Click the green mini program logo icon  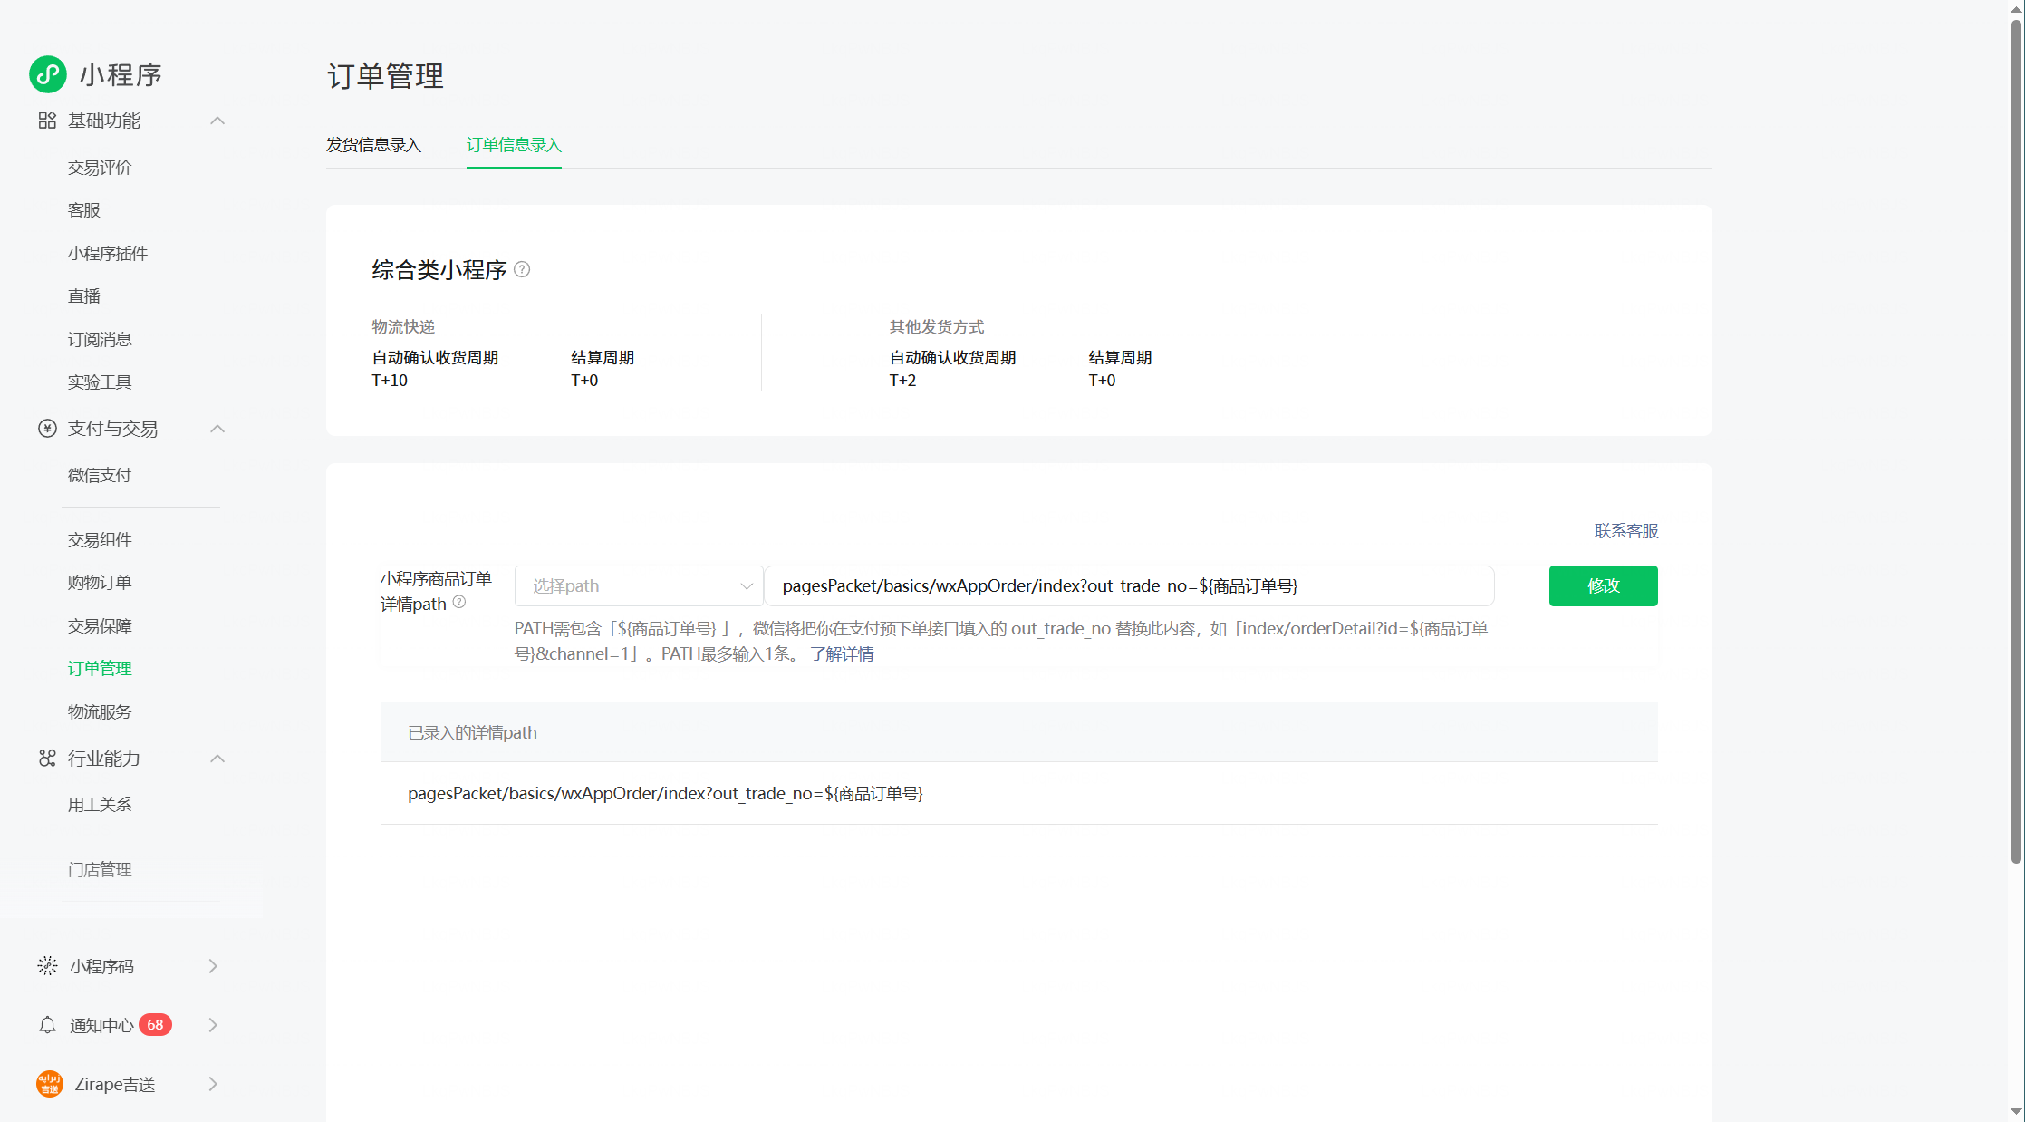pyautogui.click(x=48, y=74)
